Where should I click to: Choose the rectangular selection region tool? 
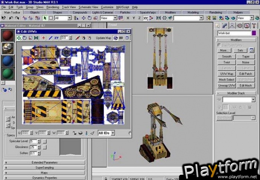tap(51, 18)
